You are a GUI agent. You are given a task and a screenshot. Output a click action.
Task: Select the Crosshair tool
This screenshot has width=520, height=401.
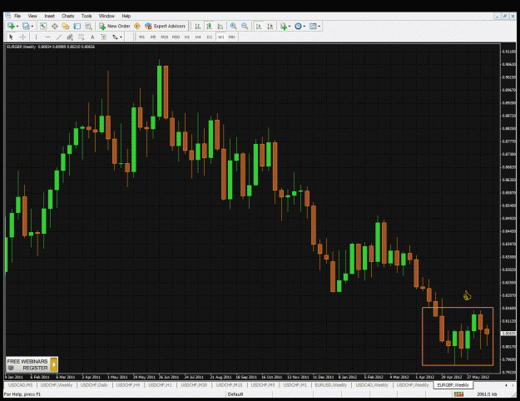coord(22,37)
